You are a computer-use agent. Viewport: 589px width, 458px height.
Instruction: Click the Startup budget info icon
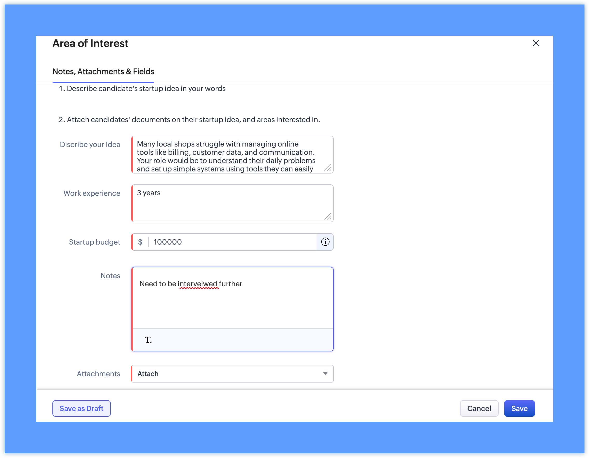tap(325, 242)
